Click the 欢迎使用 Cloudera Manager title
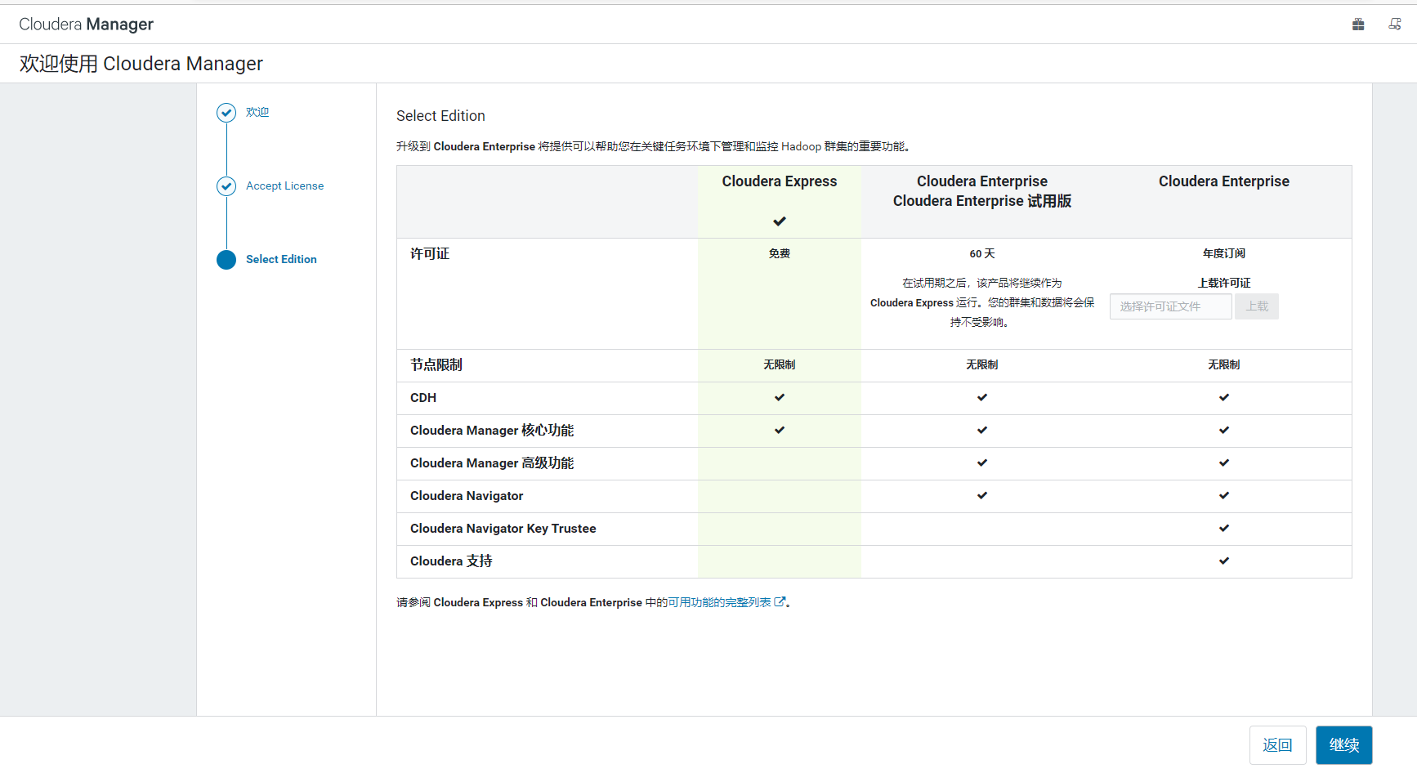1417x773 pixels. click(x=141, y=64)
